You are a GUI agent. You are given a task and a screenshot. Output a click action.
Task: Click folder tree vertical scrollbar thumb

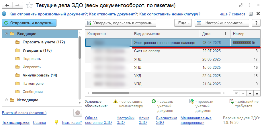click(x=80, y=47)
